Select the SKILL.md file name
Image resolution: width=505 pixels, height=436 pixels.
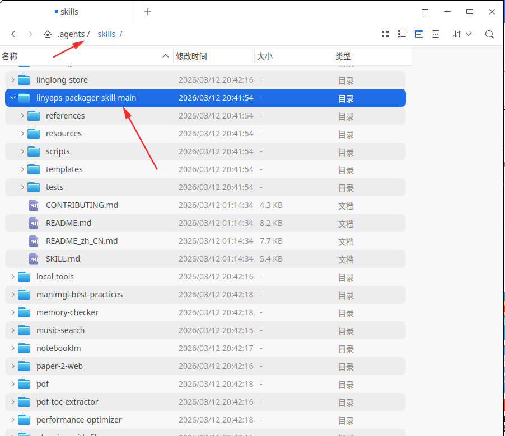tap(63, 259)
